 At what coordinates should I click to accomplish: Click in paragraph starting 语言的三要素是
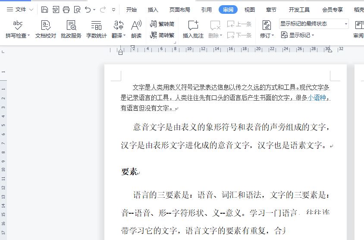pyautogui.click(x=226, y=212)
